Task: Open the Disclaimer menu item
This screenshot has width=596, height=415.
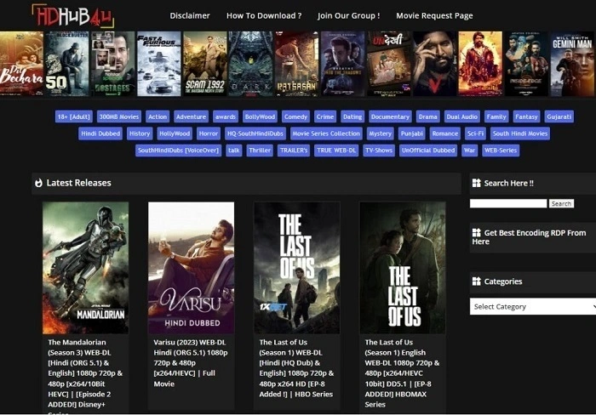Action: point(190,15)
